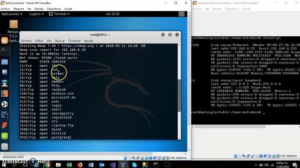300x168 pixels.
Task: Open Firefox ESR from the Kali dock
Action: tap(5, 41)
